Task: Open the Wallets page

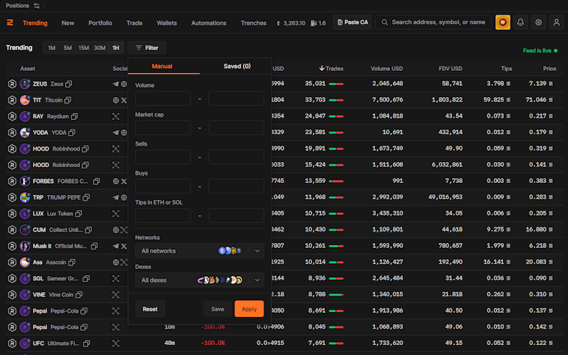Action: [x=167, y=23]
